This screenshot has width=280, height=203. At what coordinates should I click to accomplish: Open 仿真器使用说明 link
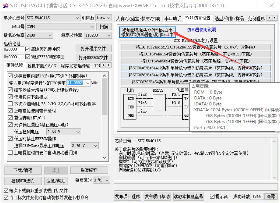click(x=202, y=30)
